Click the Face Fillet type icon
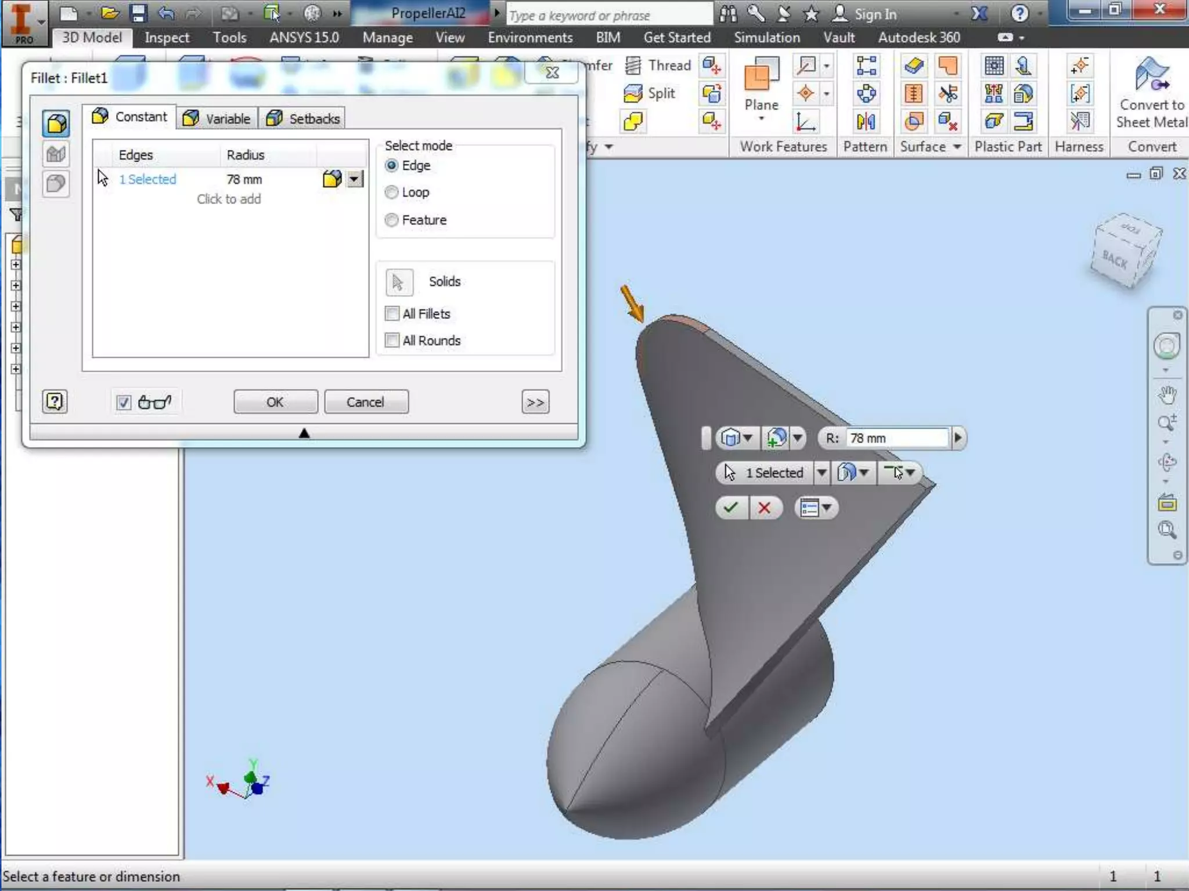 click(56, 154)
